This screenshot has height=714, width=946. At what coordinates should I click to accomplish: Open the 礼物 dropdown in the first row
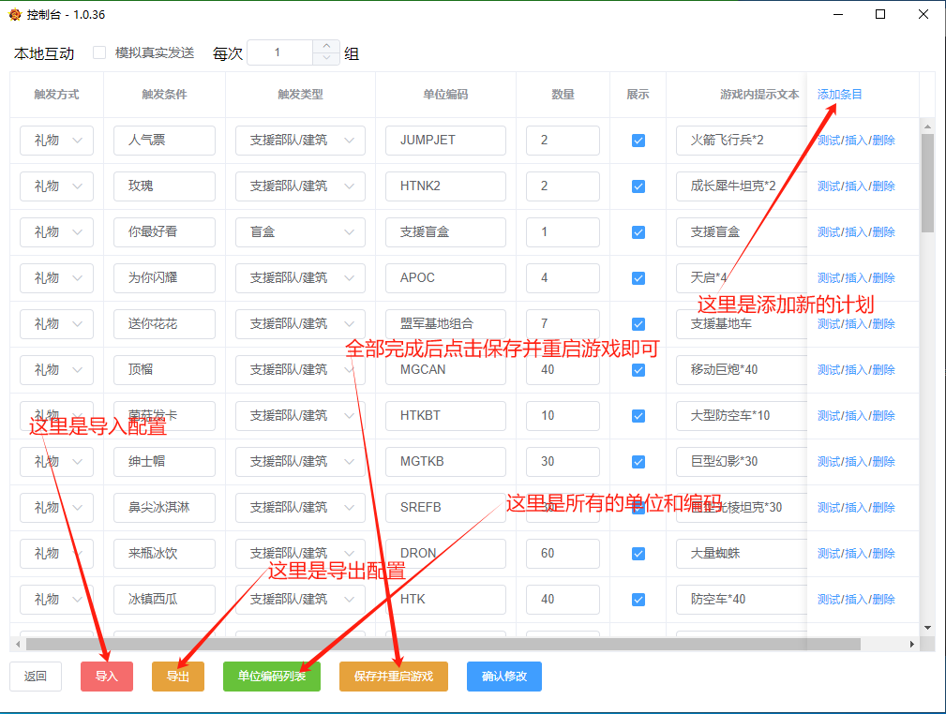[x=56, y=141]
